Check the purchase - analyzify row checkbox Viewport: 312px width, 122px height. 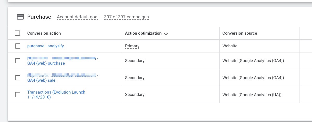point(17,46)
